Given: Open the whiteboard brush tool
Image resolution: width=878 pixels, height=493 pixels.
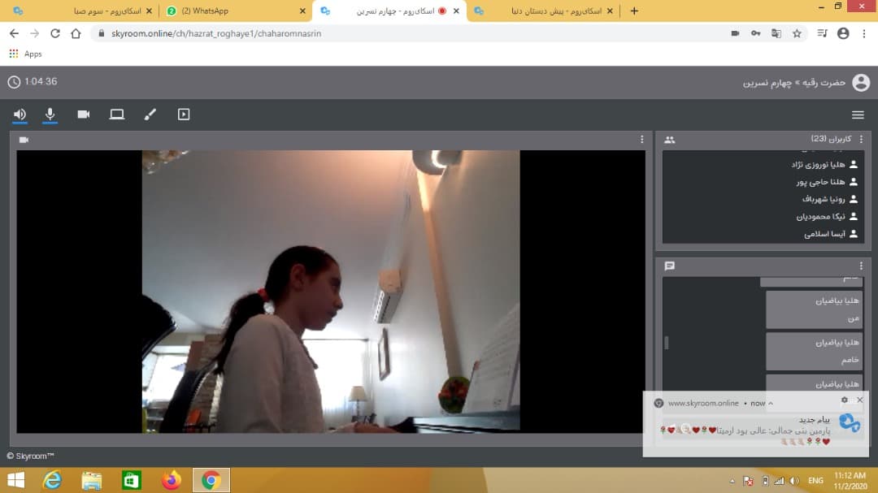Looking at the screenshot, I should tap(150, 115).
